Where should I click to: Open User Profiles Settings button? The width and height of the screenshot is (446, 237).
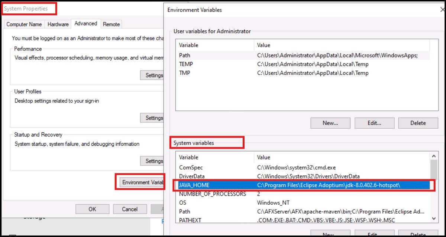152,118
